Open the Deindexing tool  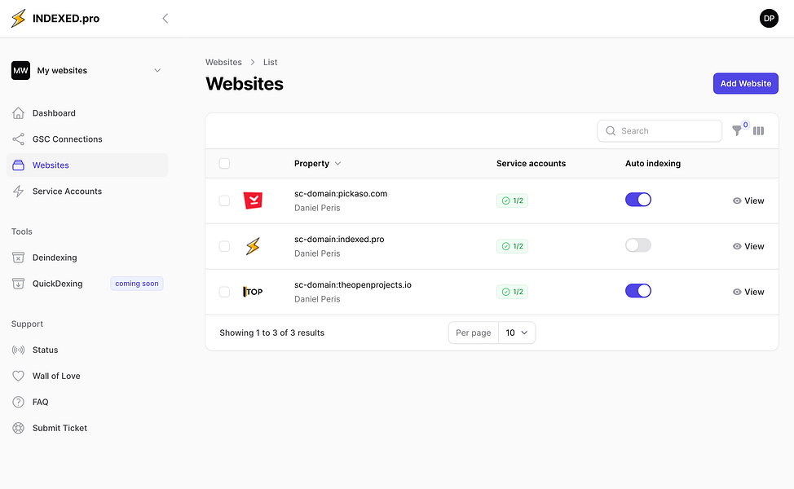[87, 258]
